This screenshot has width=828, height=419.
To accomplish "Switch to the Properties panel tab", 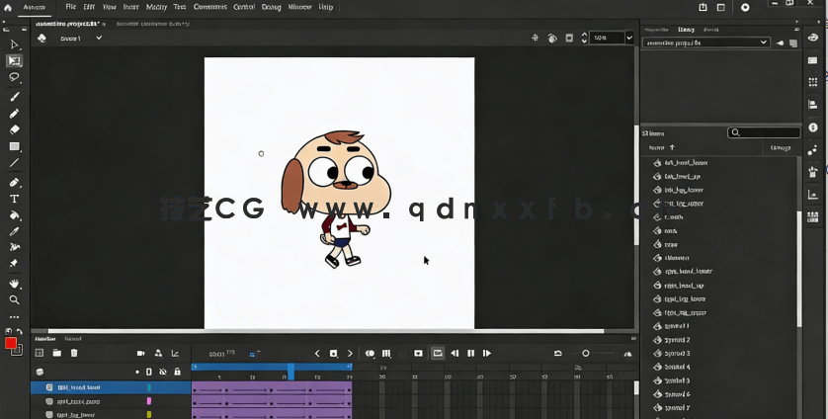I will [657, 30].
